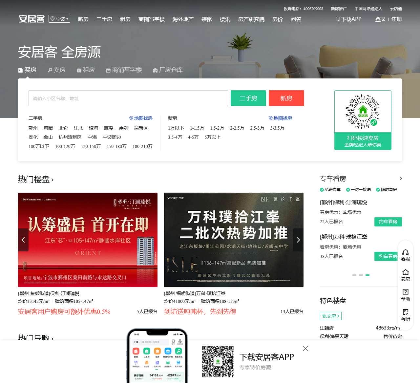The image size is (420, 383).
Task: Open 装修 in top navigation
Action: 207,19
